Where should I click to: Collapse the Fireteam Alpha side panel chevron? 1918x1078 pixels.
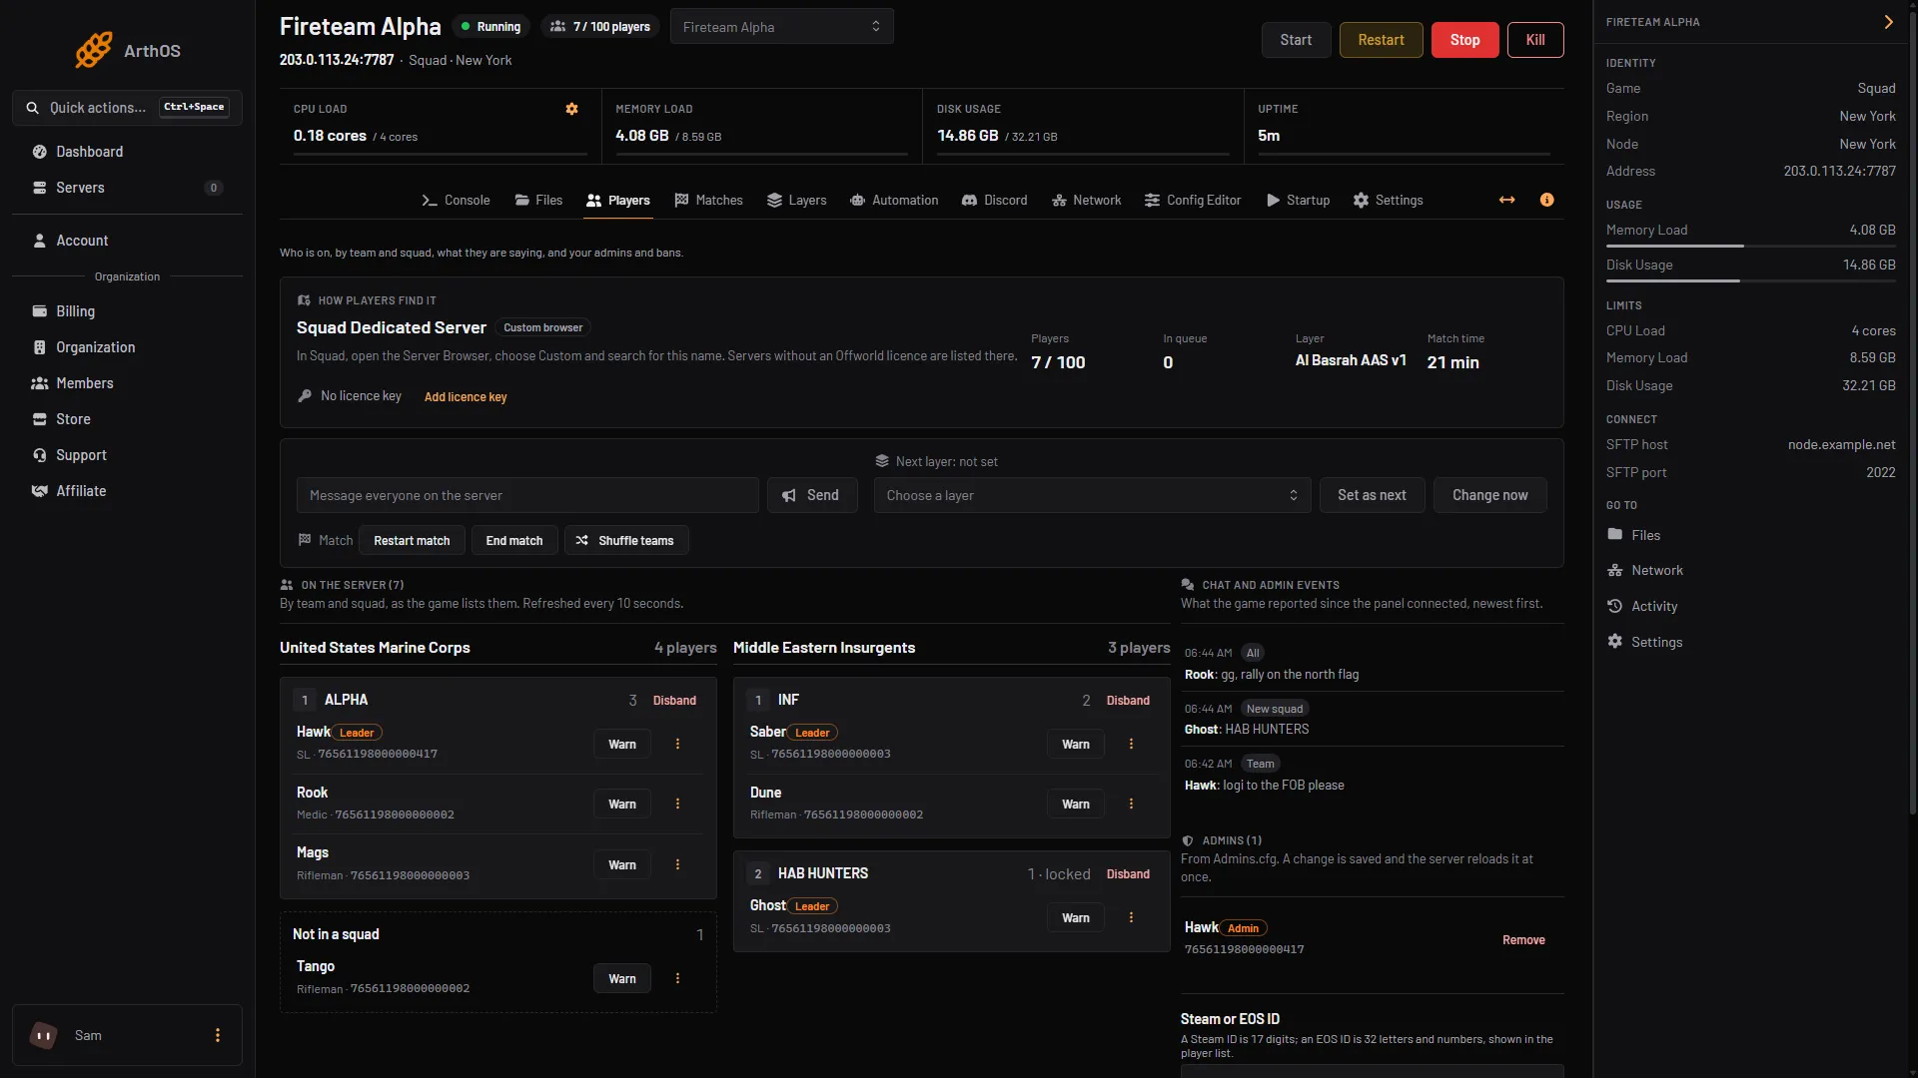click(1888, 22)
